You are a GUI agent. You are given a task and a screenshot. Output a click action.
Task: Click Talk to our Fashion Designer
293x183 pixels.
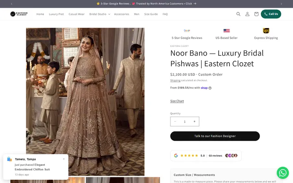tap(215, 136)
